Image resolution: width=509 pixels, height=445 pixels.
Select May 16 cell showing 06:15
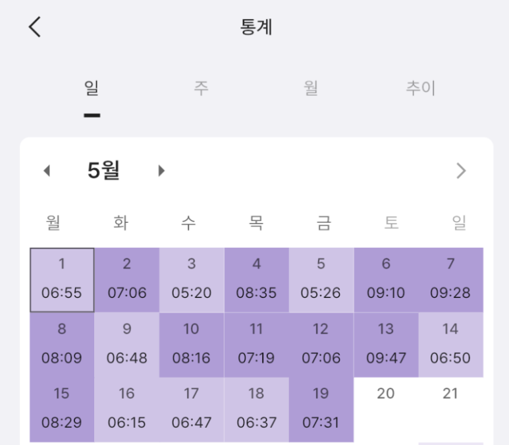(126, 409)
